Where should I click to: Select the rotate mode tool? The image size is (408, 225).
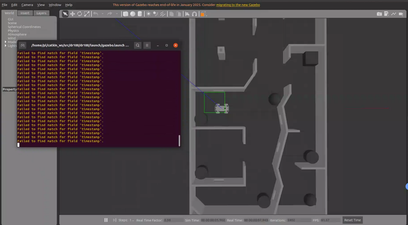[80, 14]
